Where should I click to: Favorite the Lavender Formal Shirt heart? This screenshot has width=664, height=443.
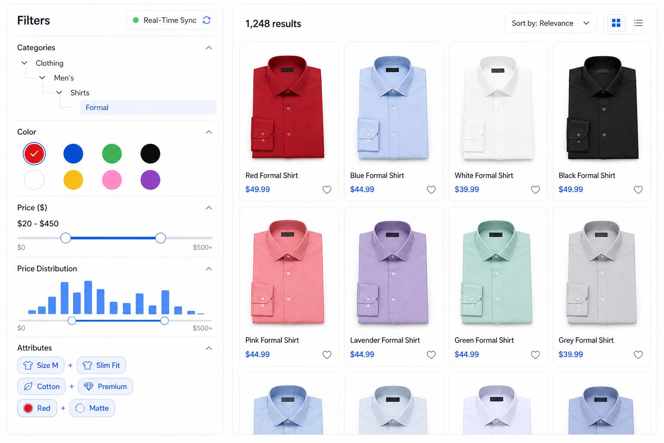point(431,355)
